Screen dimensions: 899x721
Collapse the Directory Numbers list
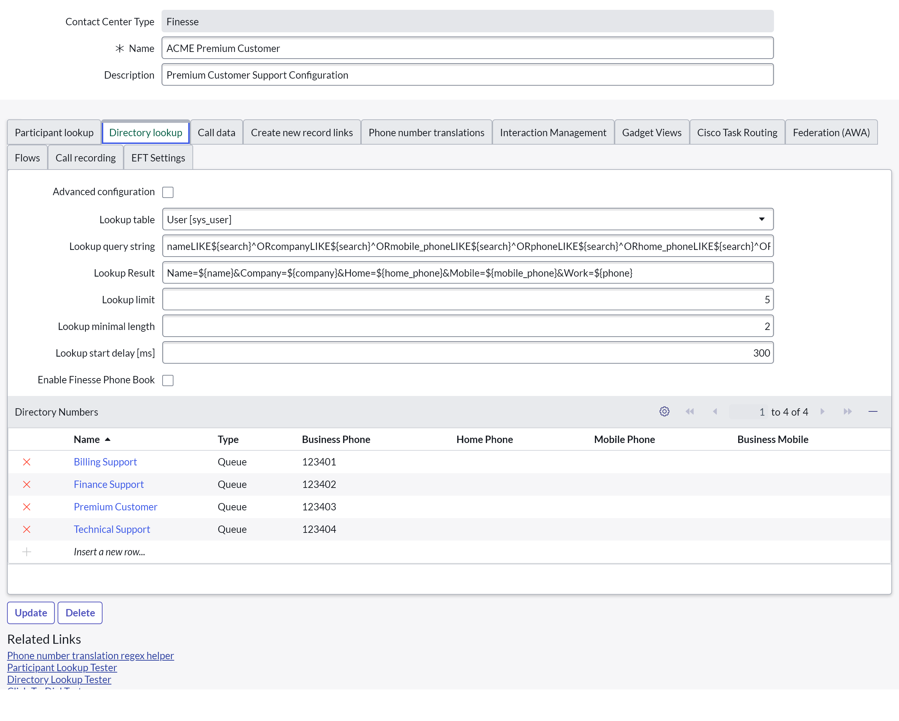pyautogui.click(x=873, y=412)
